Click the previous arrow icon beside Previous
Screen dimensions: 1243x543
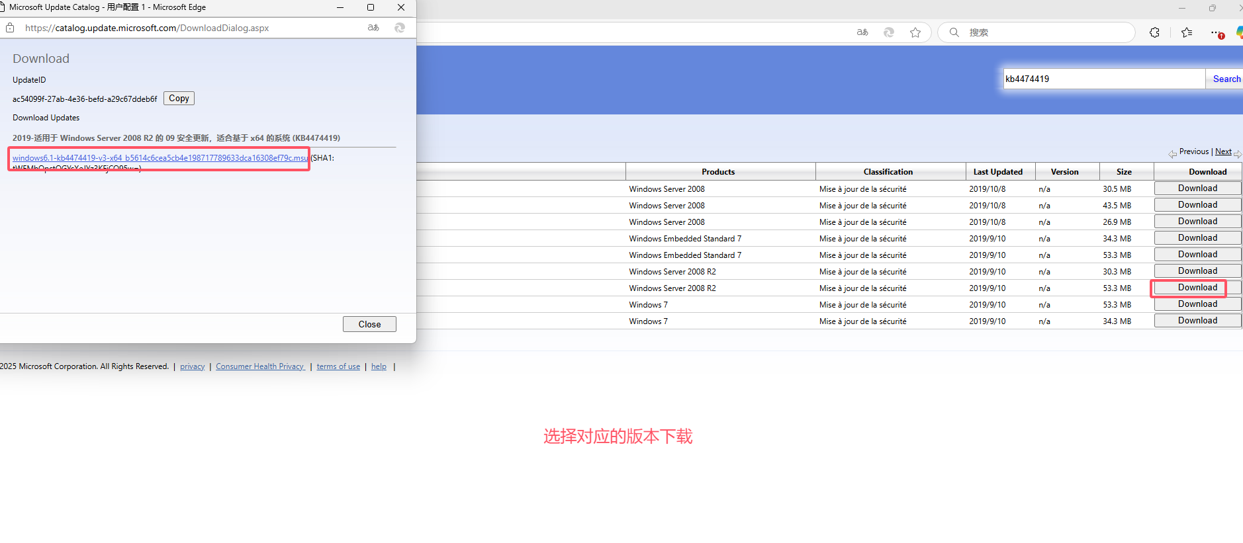click(x=1172, y=153)
